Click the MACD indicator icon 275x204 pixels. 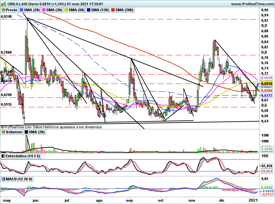pos(3,179)
